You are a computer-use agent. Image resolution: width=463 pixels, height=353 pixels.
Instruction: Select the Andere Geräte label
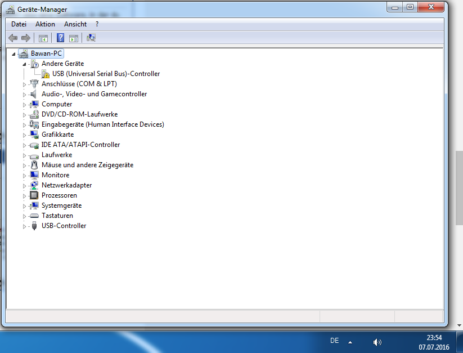click(x=62, y=64)
